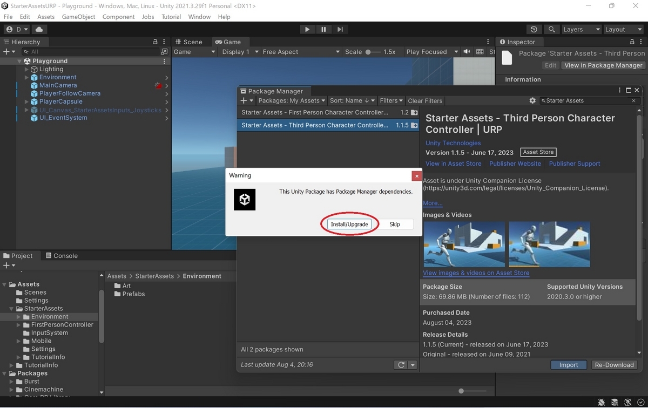The height and width of the screenshot is (408, 648).
Task: Click the Clear Filters button
Action: (425, 100)
